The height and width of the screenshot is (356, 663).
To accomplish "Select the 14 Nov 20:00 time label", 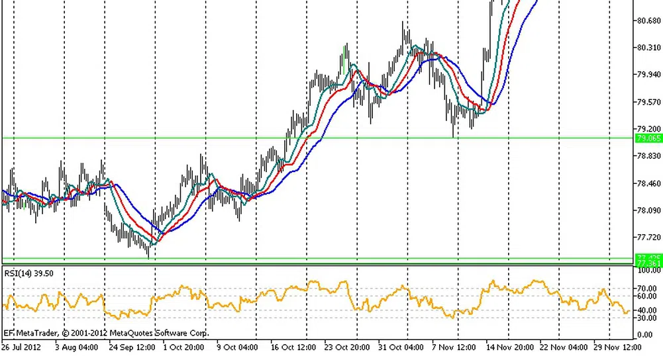I will pyautogui.click(x=509, y=346).
